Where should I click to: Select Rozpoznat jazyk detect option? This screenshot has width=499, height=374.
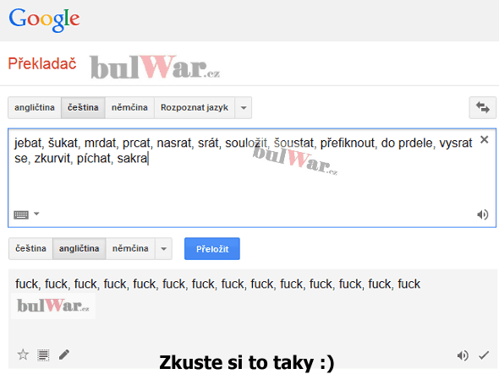click(x=195, y=108)
